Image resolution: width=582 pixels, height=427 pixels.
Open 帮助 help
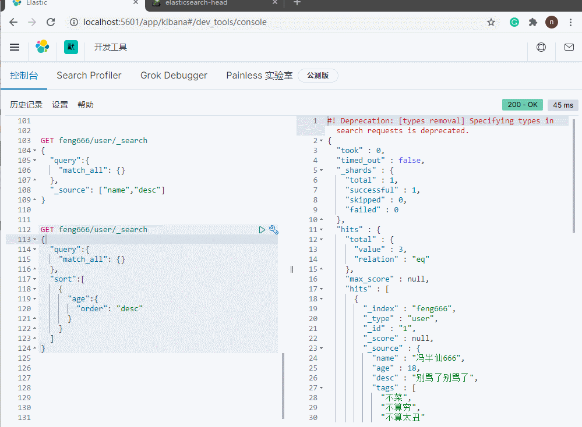(86, 105)
